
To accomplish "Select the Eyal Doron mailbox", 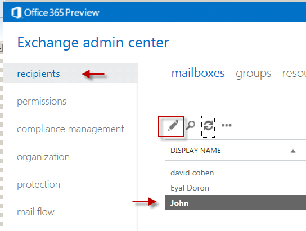I will (236, 188).
